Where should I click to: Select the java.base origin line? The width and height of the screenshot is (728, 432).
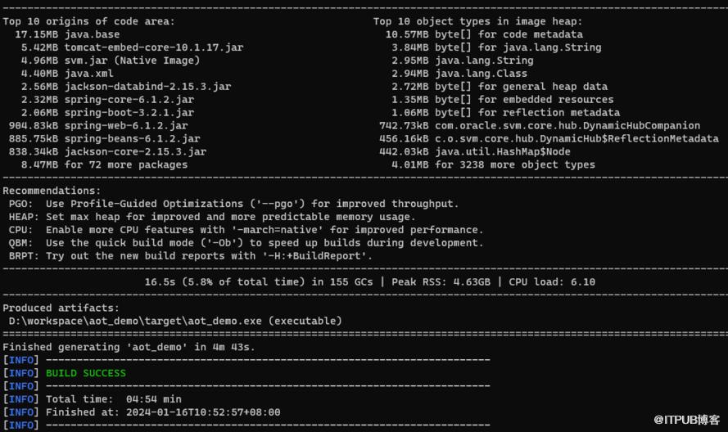click(x=67, y=34)
